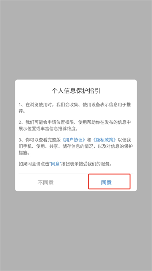
Task: Click the dimmed background below the dialog
Action: coord(76,231)
